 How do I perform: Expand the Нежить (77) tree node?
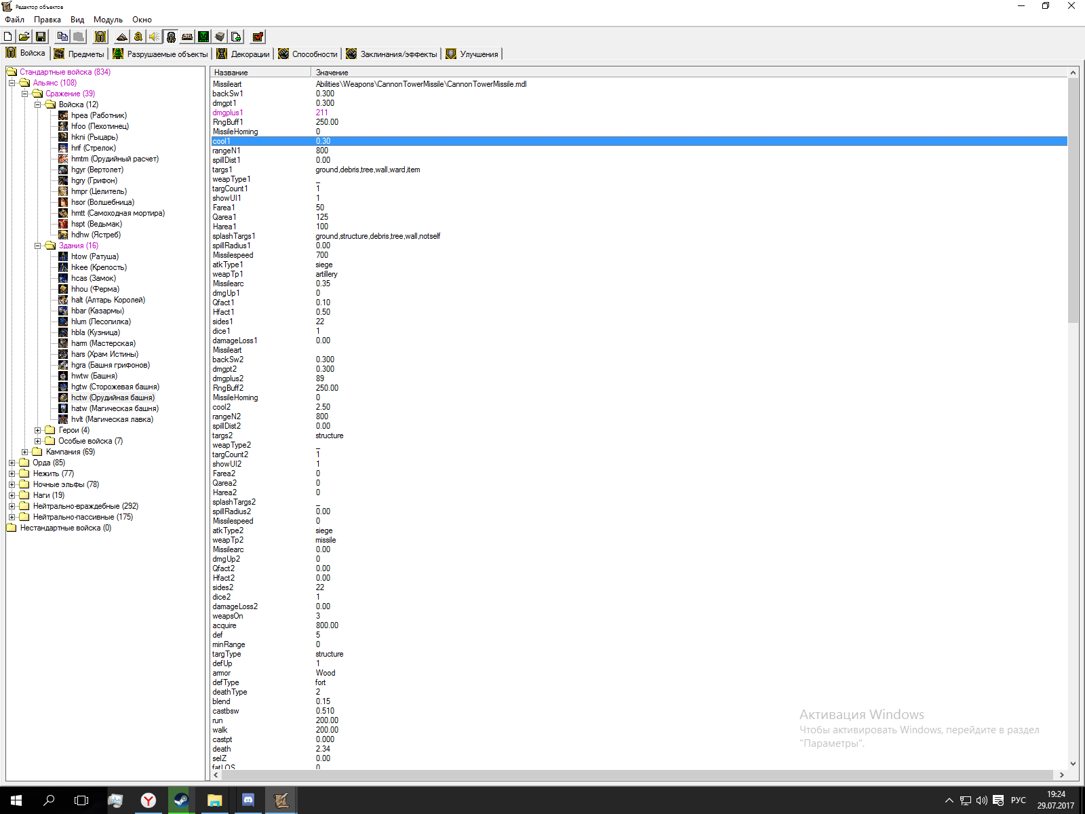[12, 473]
